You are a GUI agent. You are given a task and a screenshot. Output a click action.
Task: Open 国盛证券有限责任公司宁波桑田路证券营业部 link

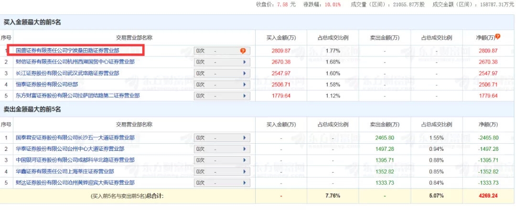pyautogui.click(x=67, y=51)
